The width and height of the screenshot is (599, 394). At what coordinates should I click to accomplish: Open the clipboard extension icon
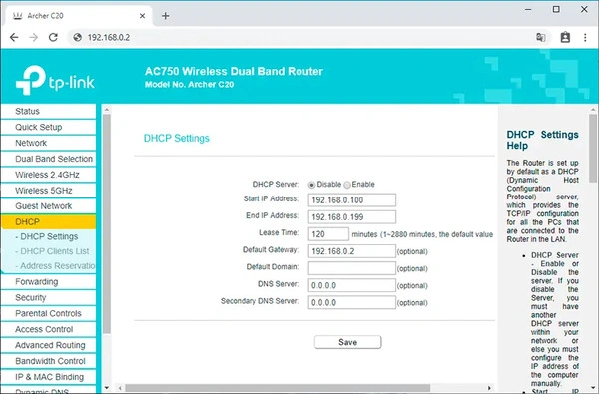click(565, 38)
